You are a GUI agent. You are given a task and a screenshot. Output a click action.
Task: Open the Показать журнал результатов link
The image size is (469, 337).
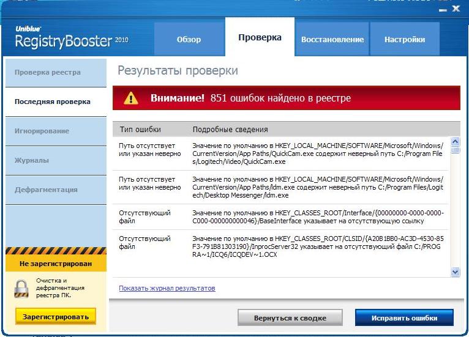(167, 288)
